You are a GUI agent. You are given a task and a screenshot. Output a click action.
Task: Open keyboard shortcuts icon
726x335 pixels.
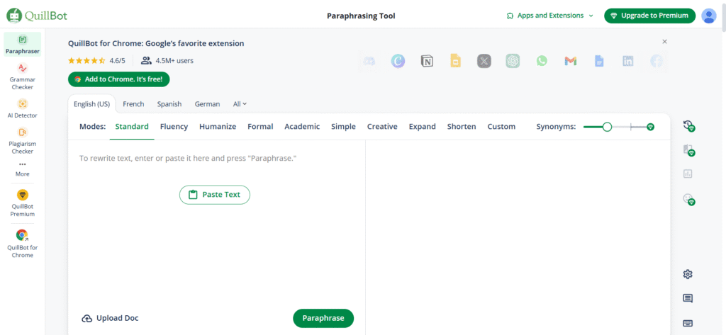(688, 323)
